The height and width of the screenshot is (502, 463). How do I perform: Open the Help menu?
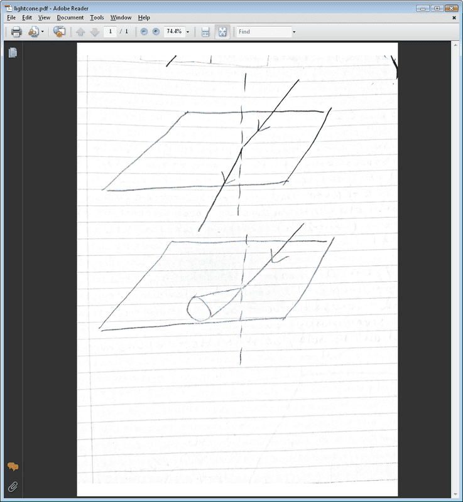click(144, 18)
